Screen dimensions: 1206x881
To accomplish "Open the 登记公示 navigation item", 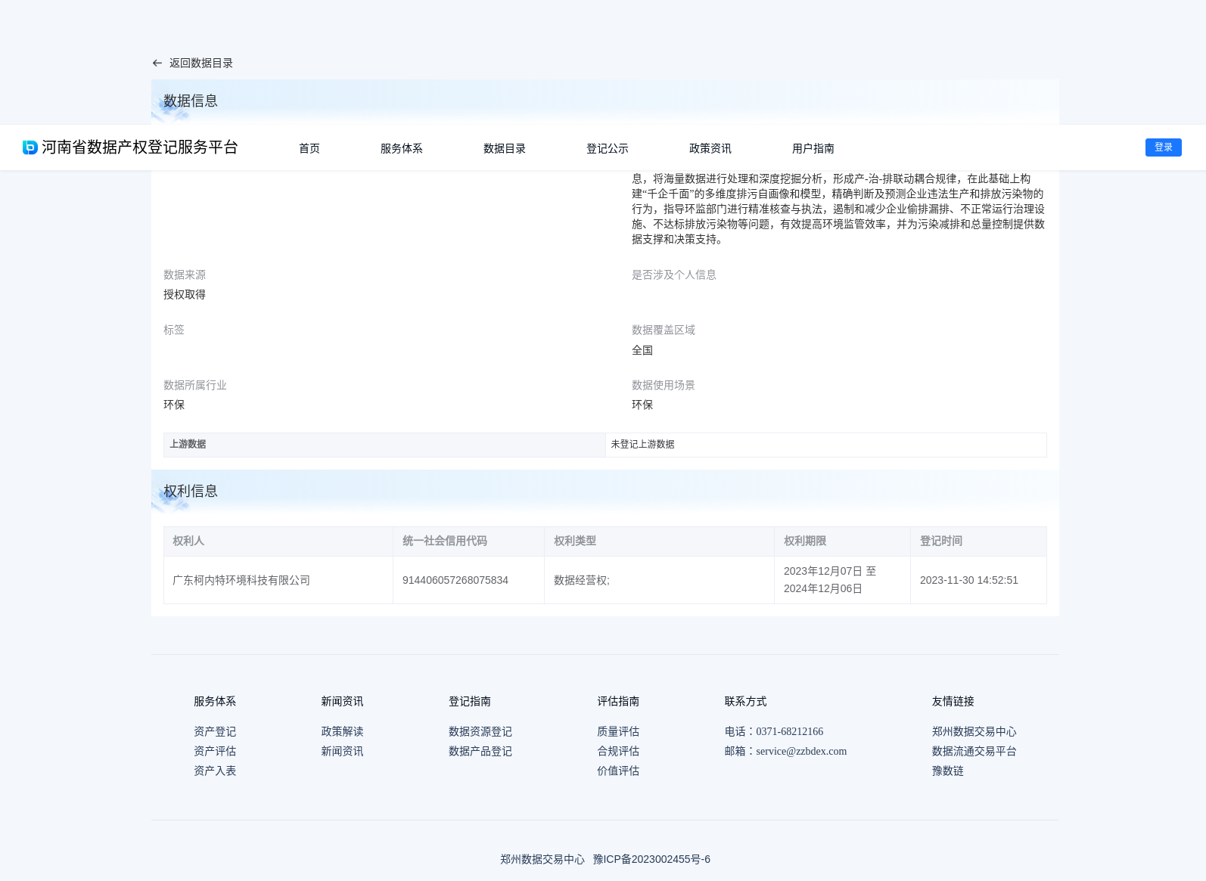I will pyautogui.click(x=608, y=148).
